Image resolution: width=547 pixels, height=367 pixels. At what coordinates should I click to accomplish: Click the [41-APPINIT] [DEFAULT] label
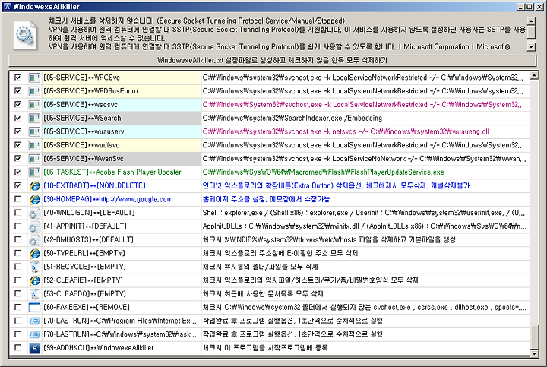pyautogui.click(x=85, y=226)
